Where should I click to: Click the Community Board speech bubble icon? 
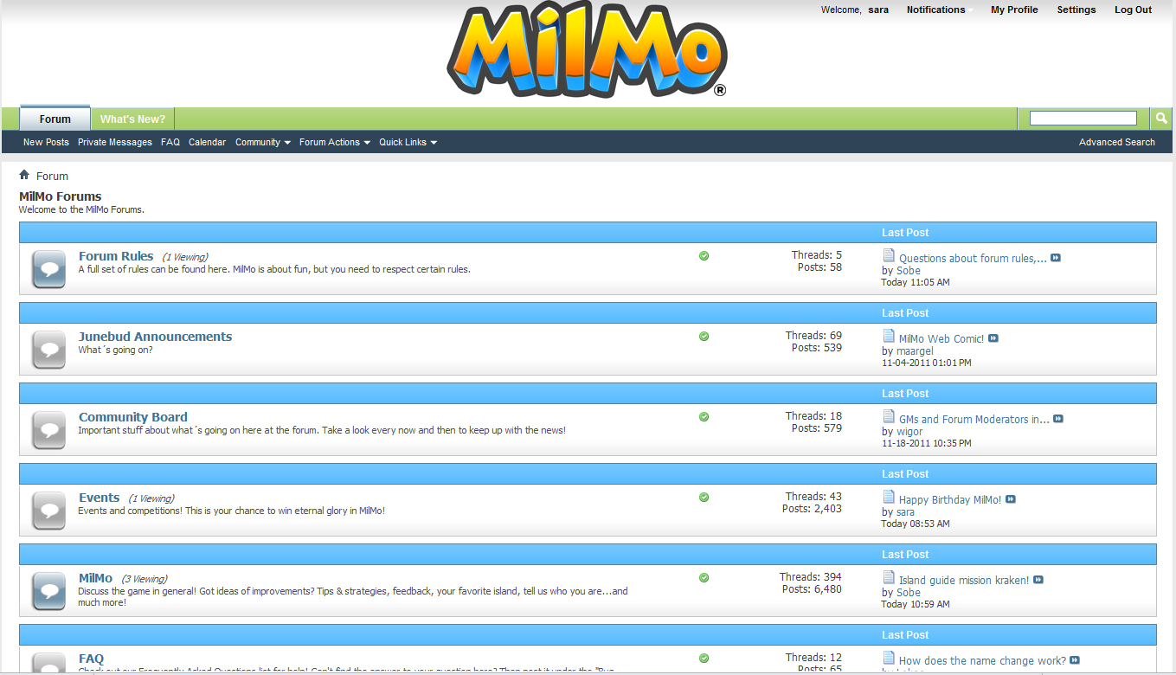[x=48, y=429]
